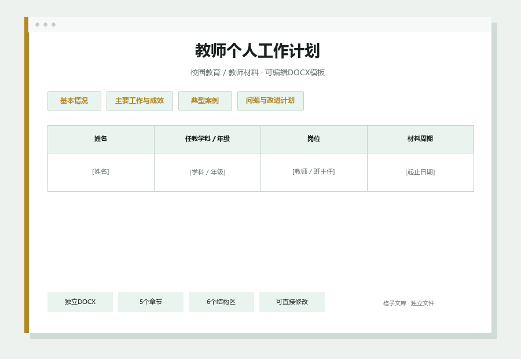Click the [学科 / 年级] placeholder cell
521x359 pixels.
(207, 172)
